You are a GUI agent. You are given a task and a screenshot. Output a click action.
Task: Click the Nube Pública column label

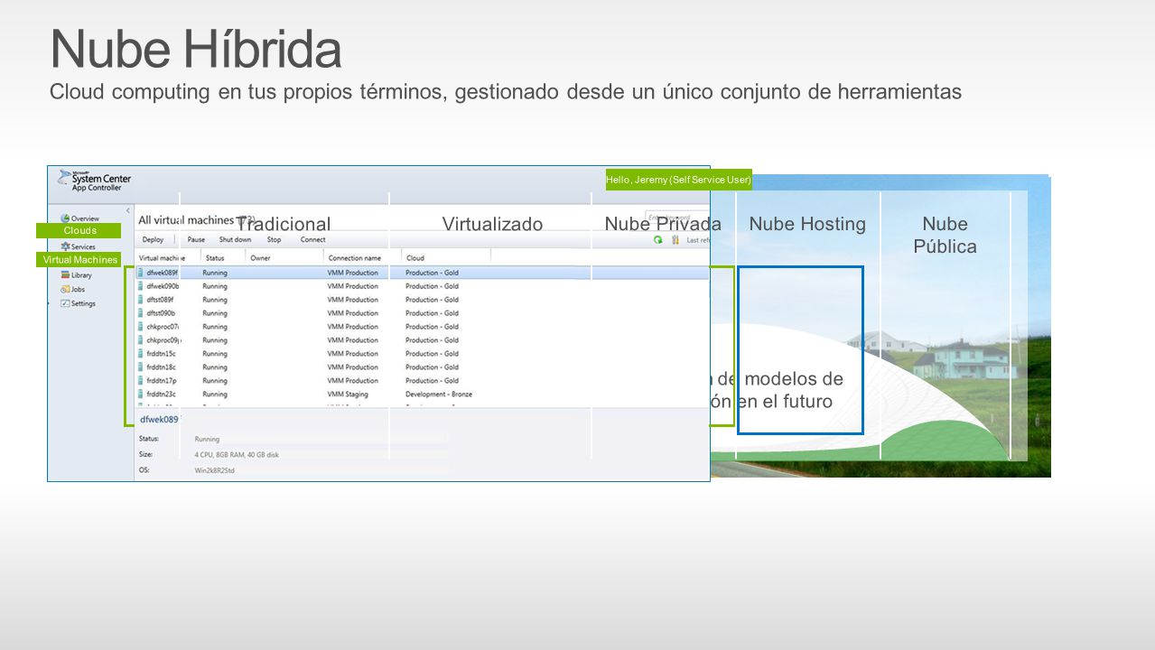point(945,235)
